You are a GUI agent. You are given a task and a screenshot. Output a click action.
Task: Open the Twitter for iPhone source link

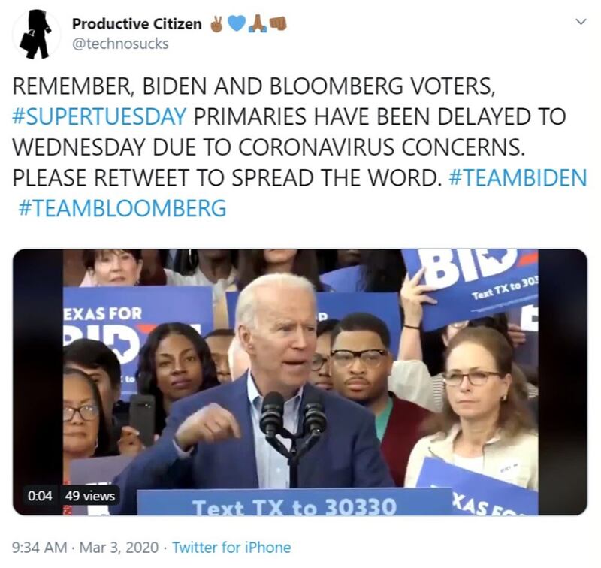tap(231, 547)
